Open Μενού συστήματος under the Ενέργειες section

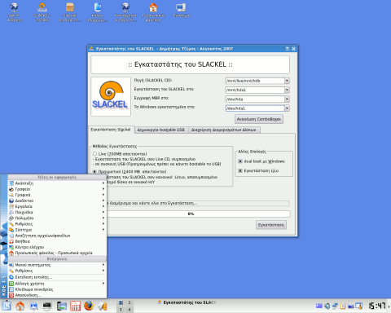(57, 265)
